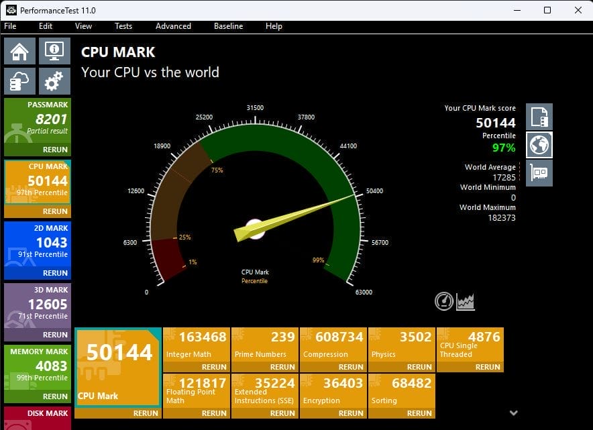This screenshot has height=430, width=593.
Task: Click the save results document icon
Action: coord(539,117)
